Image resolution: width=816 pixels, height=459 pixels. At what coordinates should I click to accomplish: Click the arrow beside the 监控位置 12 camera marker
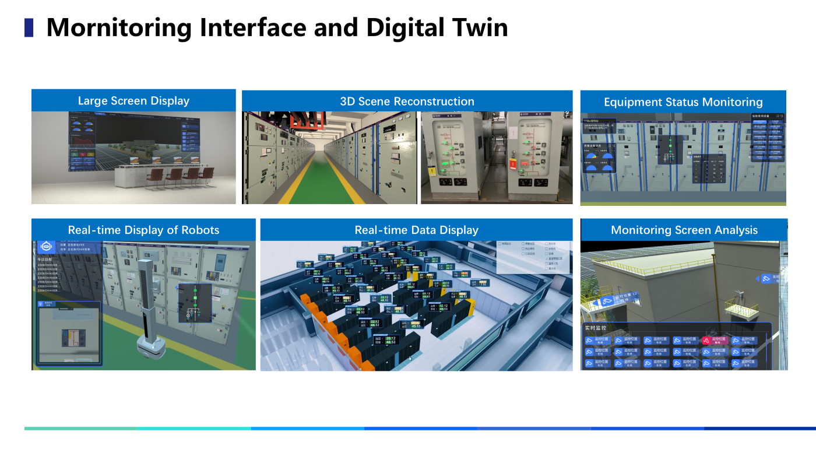596,302
